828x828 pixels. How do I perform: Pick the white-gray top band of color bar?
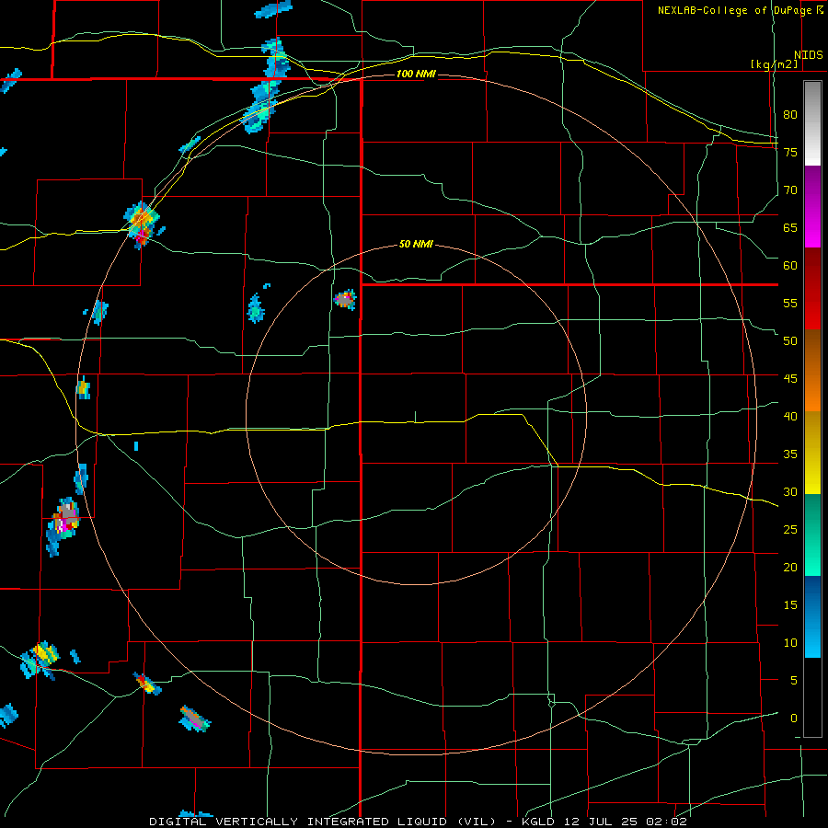(x=812, y=123)
